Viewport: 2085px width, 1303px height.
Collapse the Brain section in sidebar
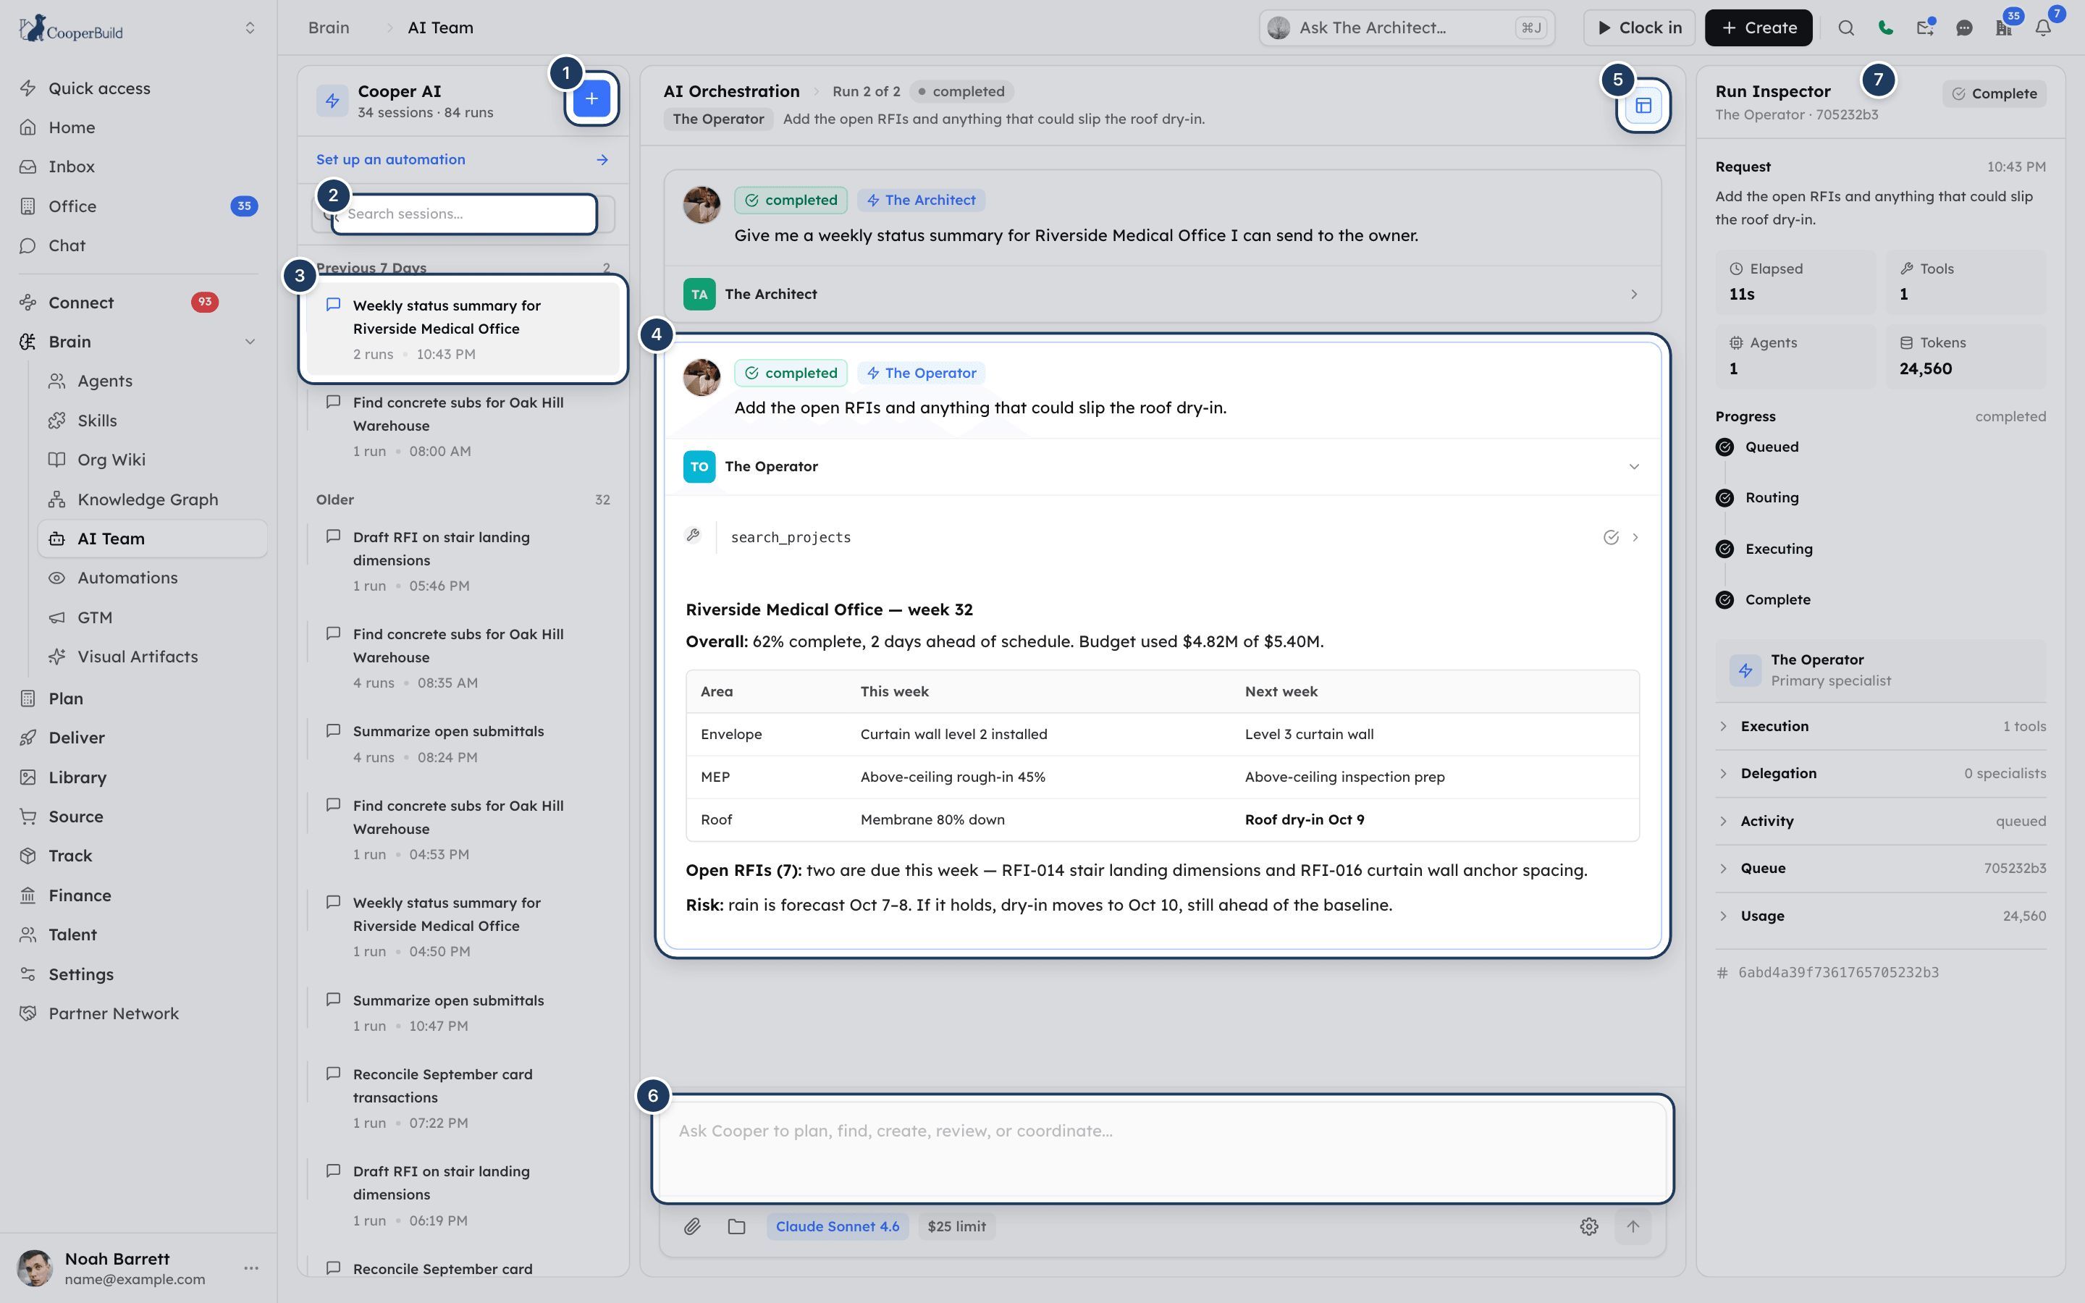click(x=250, y=341)
